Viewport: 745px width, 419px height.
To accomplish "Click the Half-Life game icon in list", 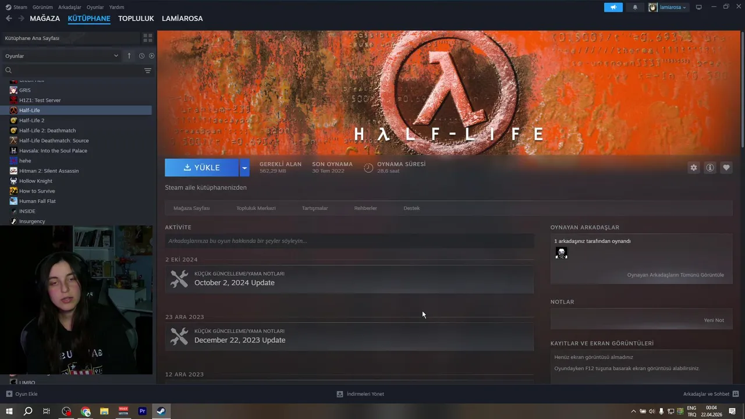I will [13, 110].
